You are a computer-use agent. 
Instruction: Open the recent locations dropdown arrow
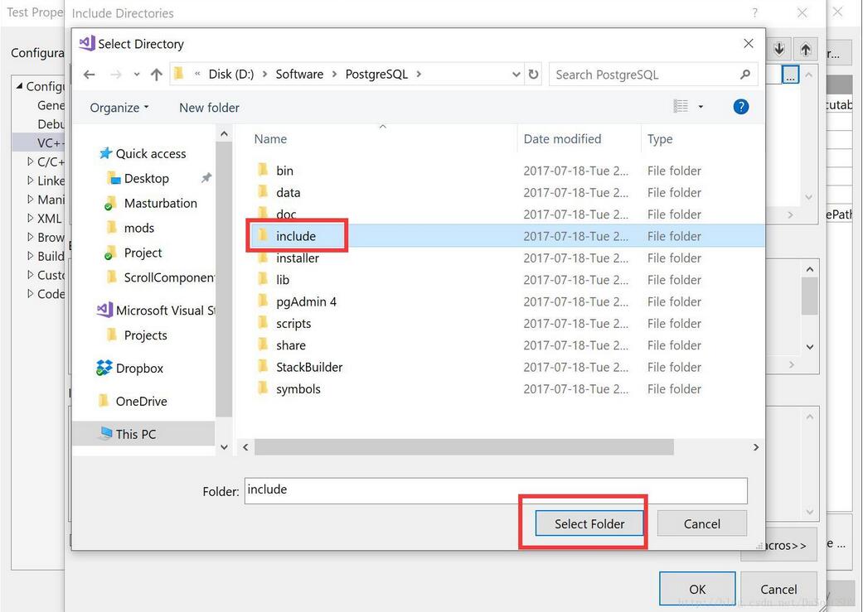pos(137,75)
